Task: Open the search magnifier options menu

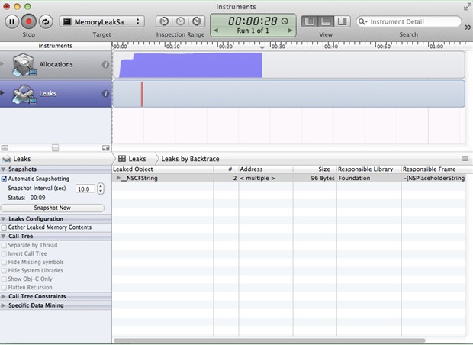Action: 362,21
